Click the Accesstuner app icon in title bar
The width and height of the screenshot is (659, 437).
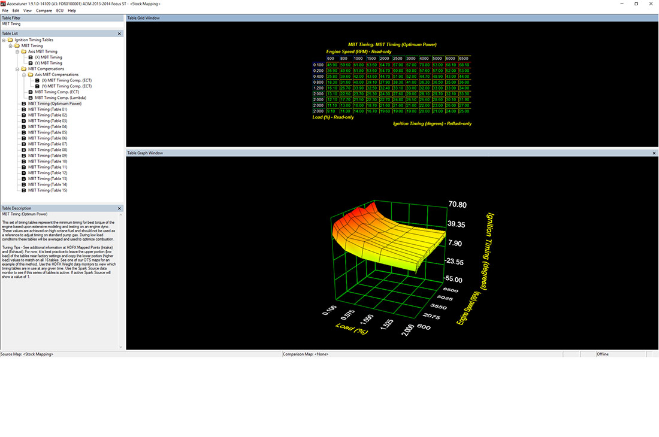click(x=3, y=4)
